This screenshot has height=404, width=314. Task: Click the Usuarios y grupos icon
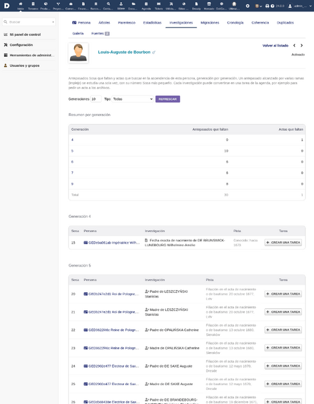(5, 65)
